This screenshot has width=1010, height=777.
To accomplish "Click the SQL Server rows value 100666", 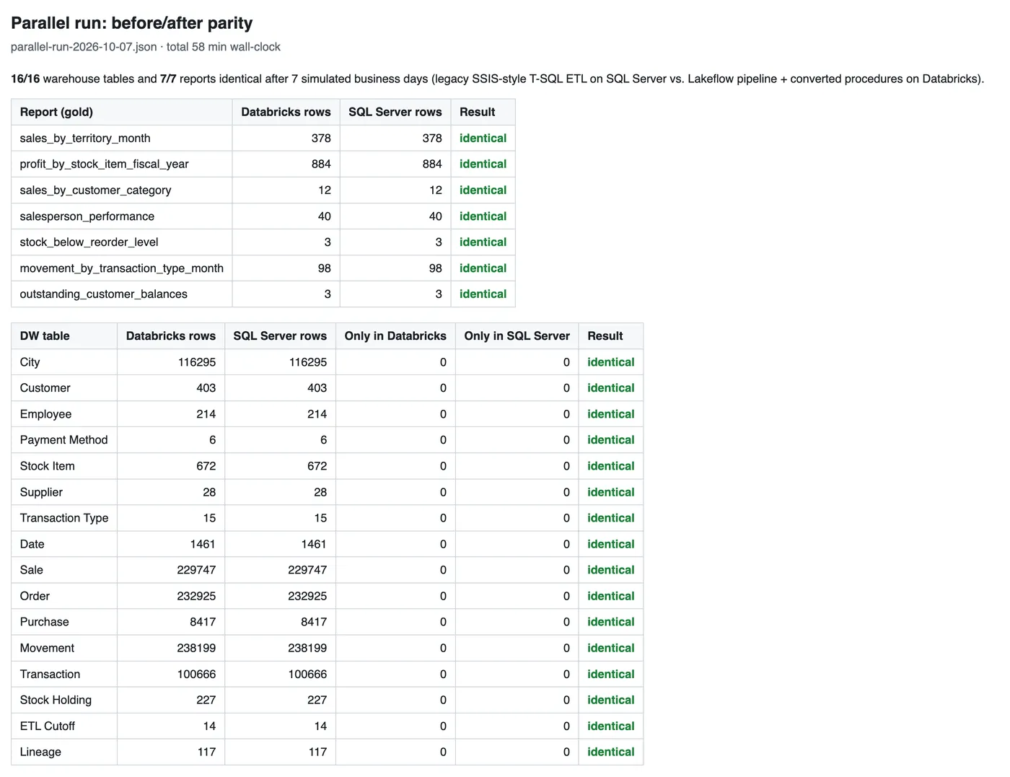I will (x=307, y=673).
